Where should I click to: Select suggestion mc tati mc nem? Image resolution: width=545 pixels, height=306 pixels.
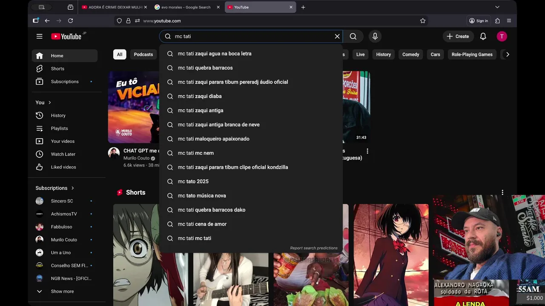click(251, 153)
